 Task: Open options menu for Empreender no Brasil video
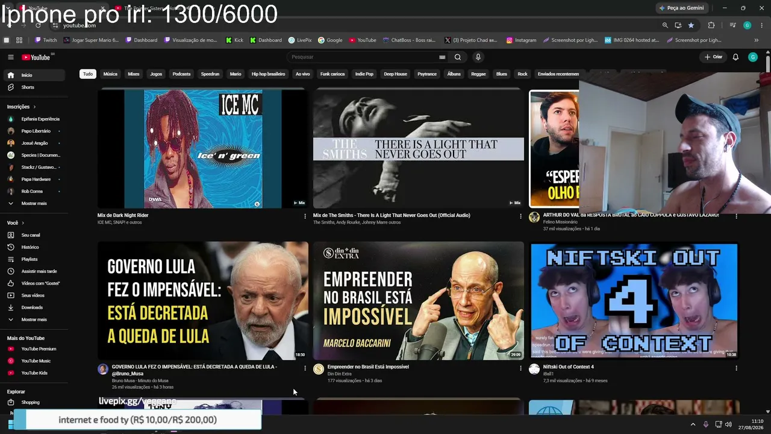(520, 368)
